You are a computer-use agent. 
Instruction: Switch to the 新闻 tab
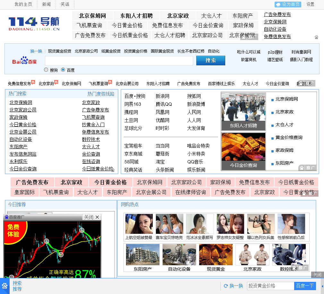coord(46,4)
